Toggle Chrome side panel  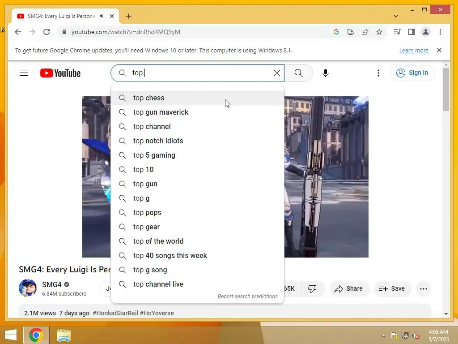(x=411, y=32)
